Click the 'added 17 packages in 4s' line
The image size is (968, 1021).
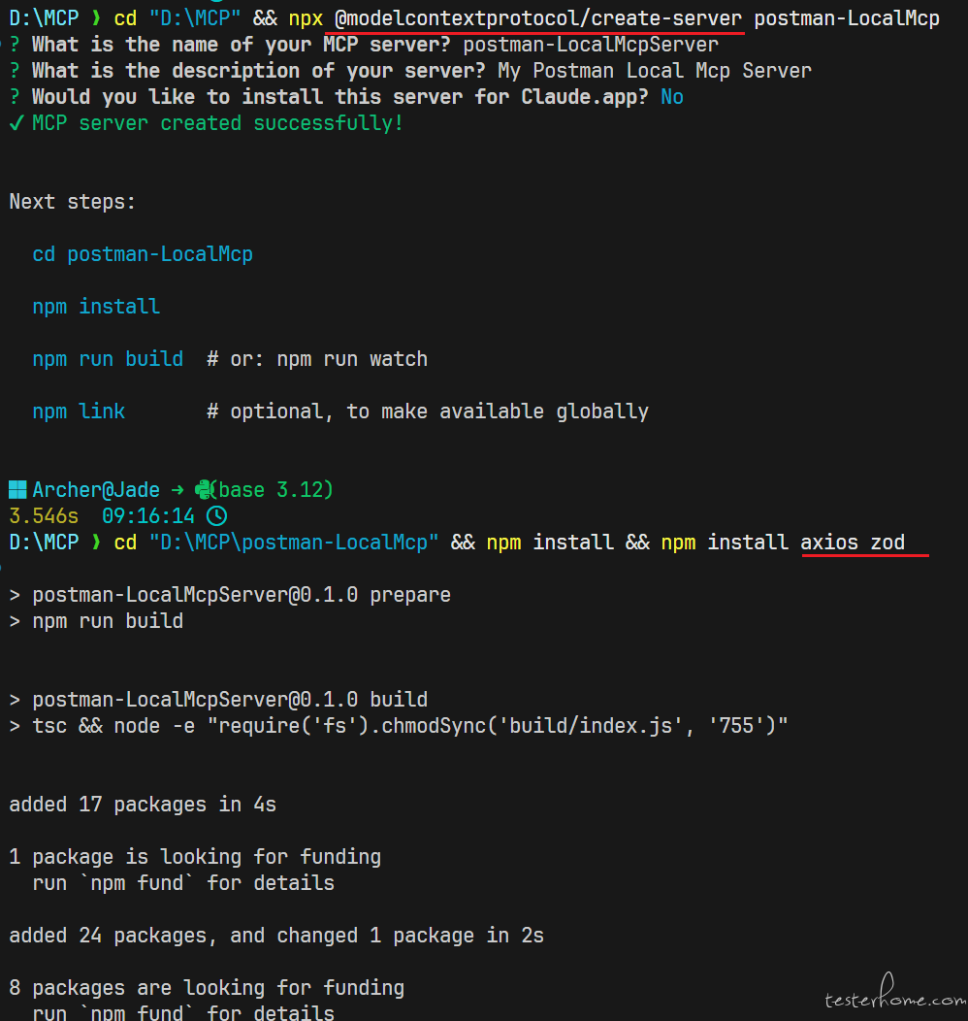tap(143, 805)
